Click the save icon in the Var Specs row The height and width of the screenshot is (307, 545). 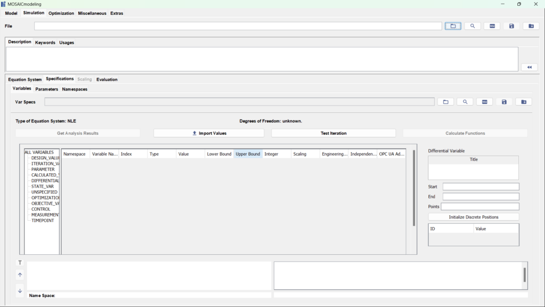504,101
